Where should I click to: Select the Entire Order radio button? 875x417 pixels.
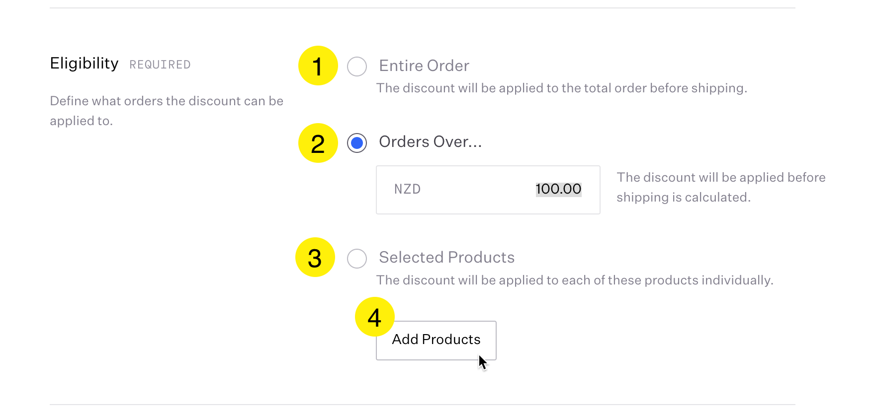tap(357, 66)
